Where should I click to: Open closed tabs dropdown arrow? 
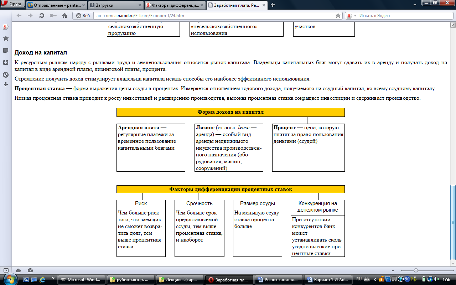click(415, 5)
